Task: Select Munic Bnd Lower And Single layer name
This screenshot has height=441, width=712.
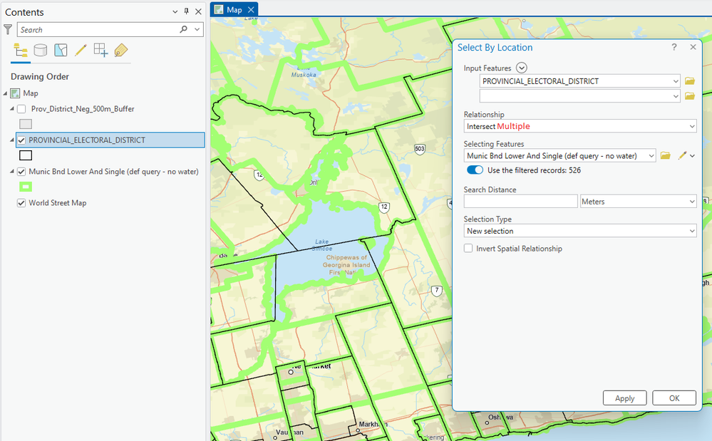Action: (113, 172)
